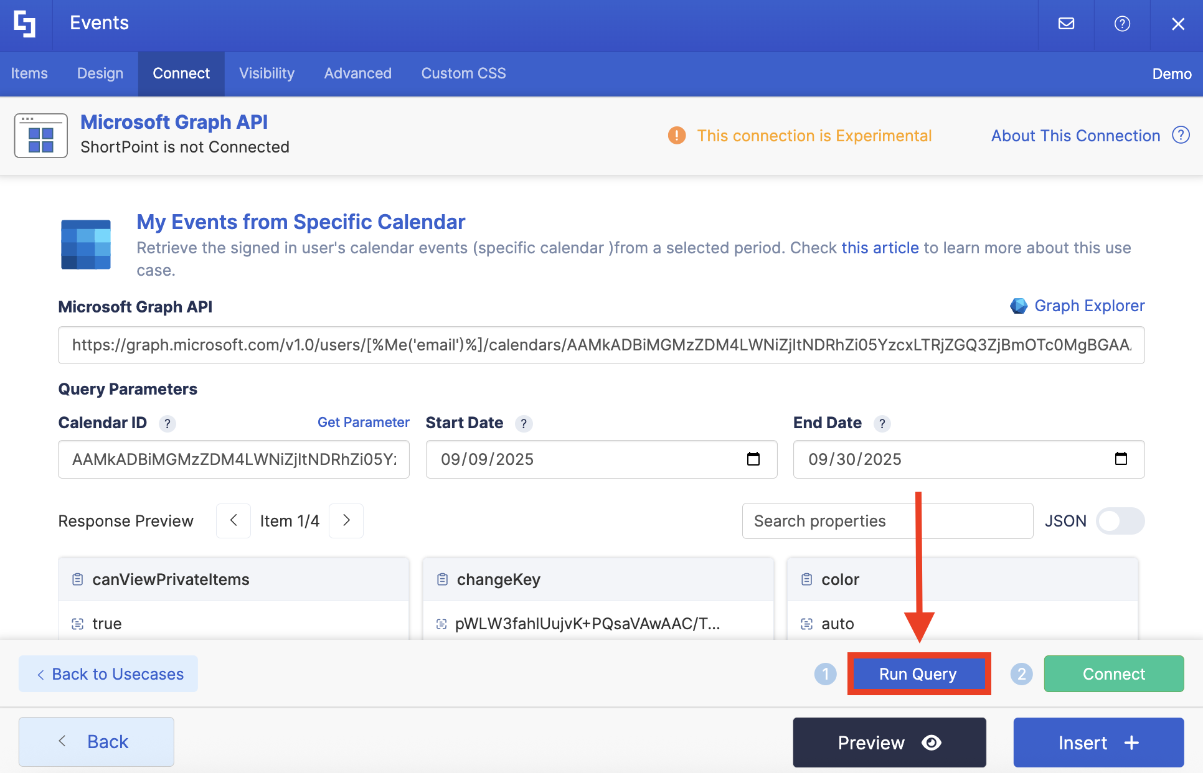Click the Start Date help question mark
1203x773 pixels.
[524, 424]
